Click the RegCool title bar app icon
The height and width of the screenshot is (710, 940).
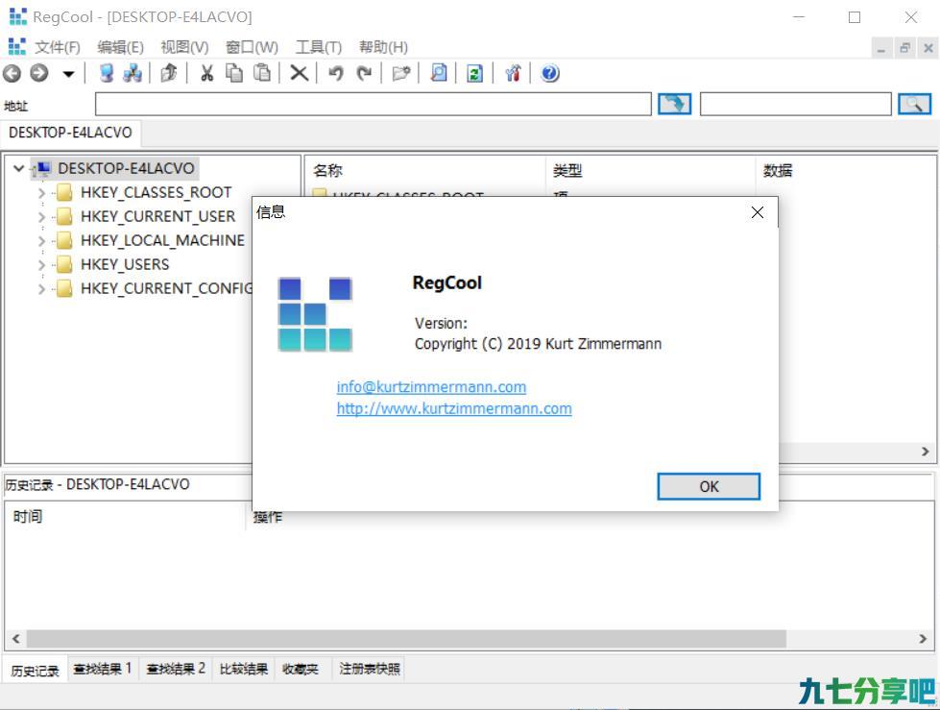(18, 16)
